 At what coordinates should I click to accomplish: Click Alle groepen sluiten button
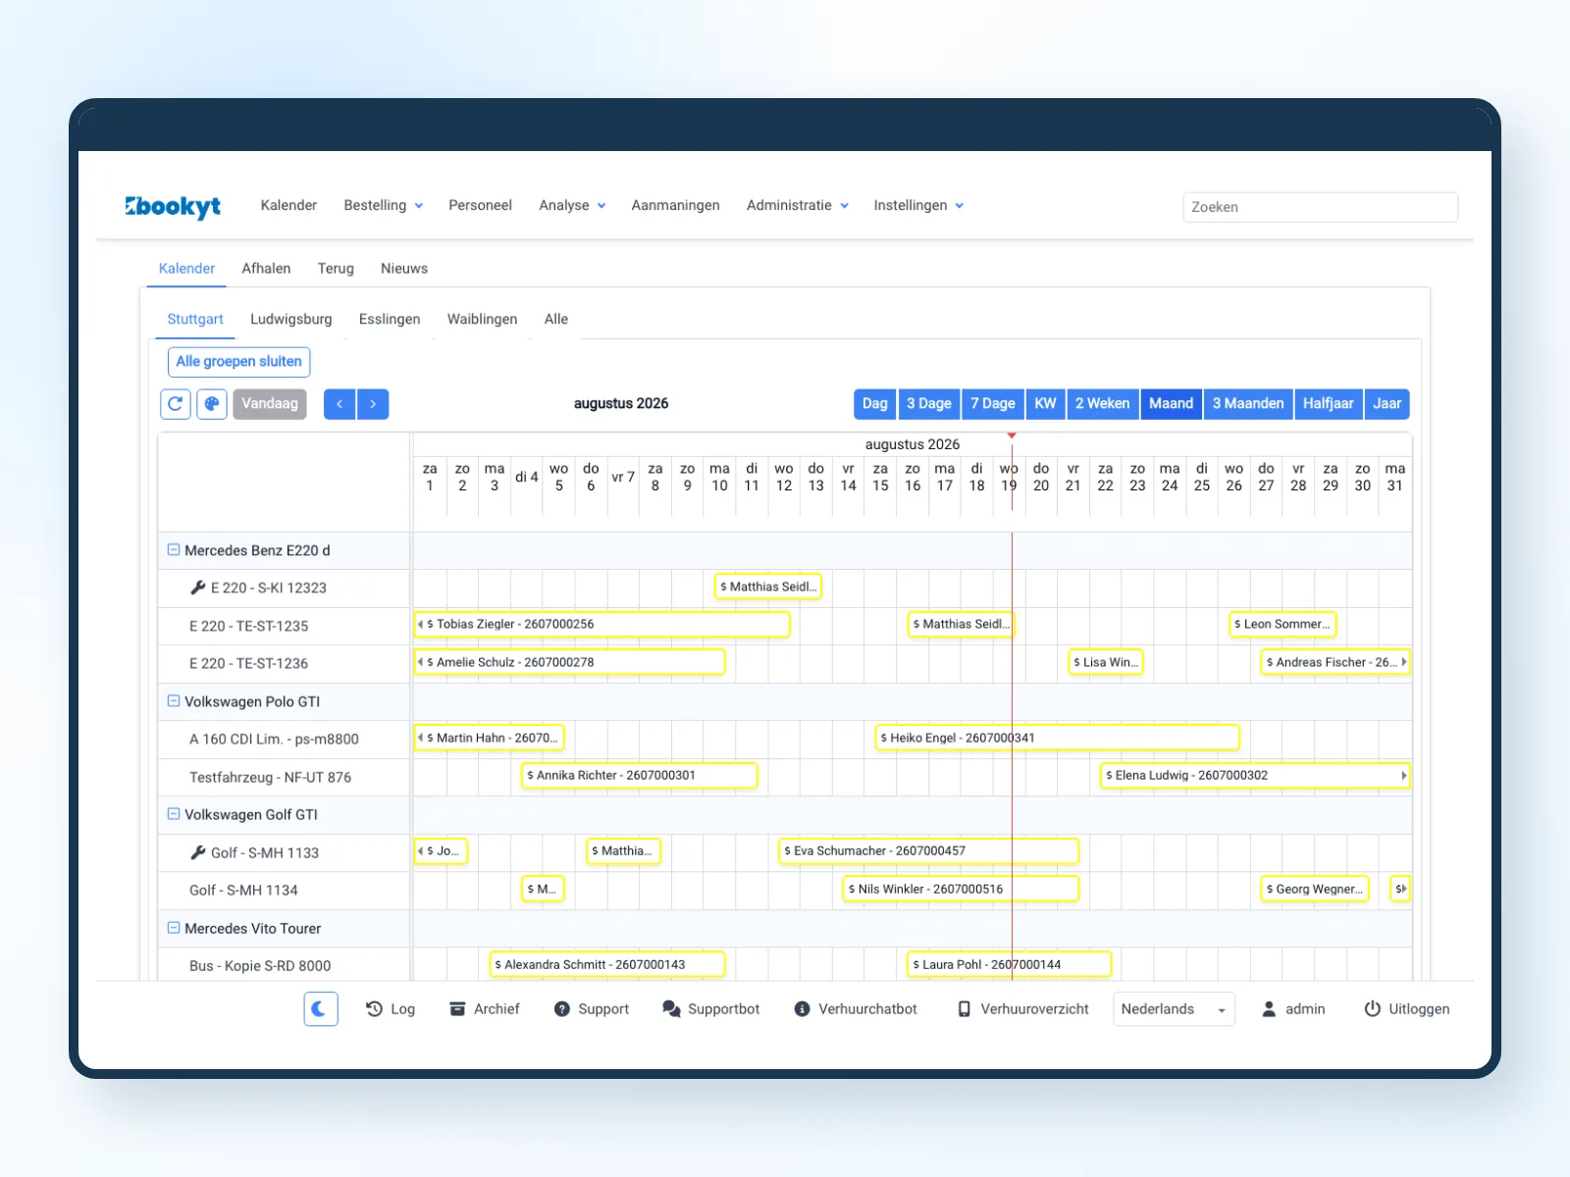coord(239,362)
